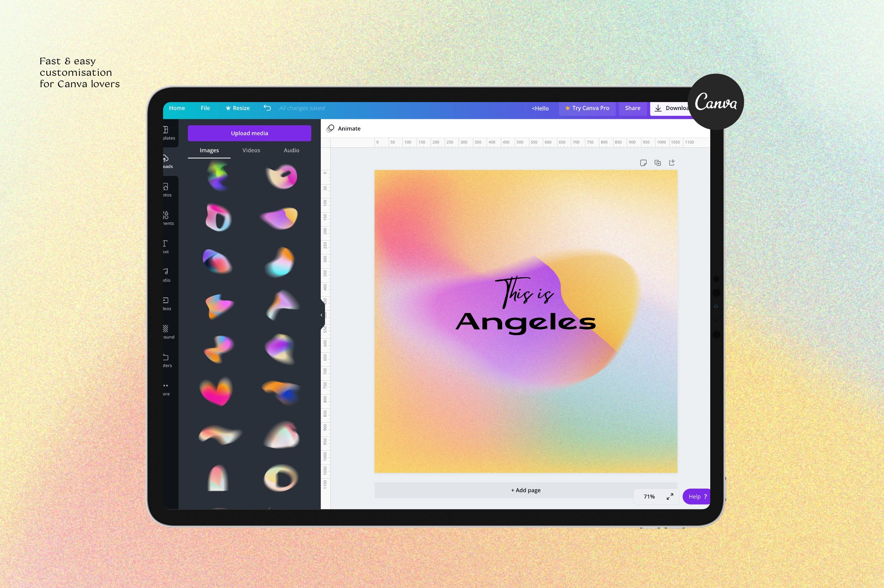Click the share icon in top bar
Image resolution: width=884 pixels, height=588 pixels.
point(631,108)
